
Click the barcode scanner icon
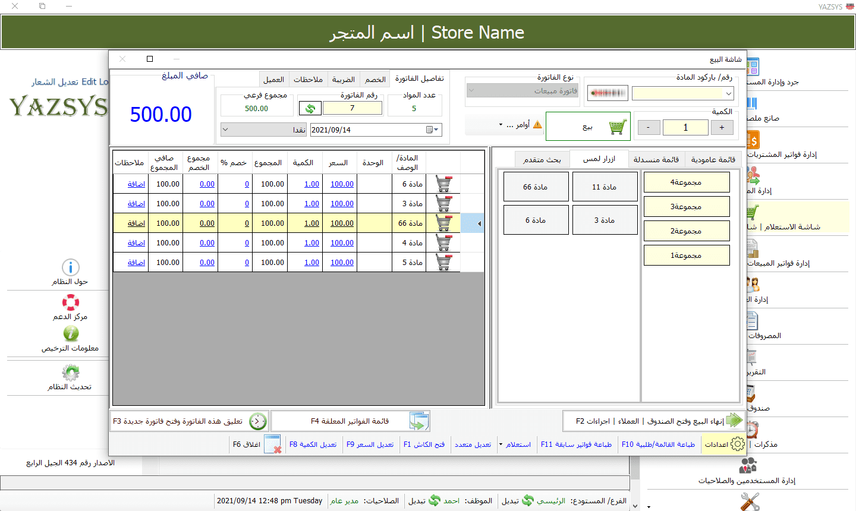[x=608, y=93]
